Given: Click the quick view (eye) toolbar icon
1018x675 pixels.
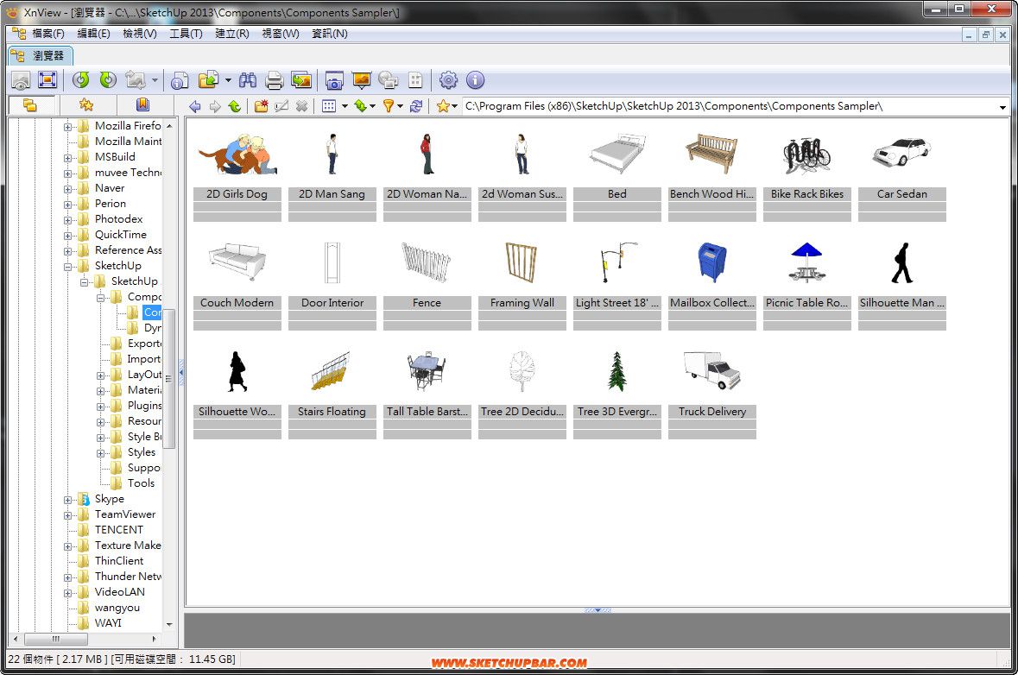Looking at the screenshot, I should [x=21, y=80].
